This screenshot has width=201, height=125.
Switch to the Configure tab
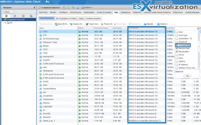point(63,12)
